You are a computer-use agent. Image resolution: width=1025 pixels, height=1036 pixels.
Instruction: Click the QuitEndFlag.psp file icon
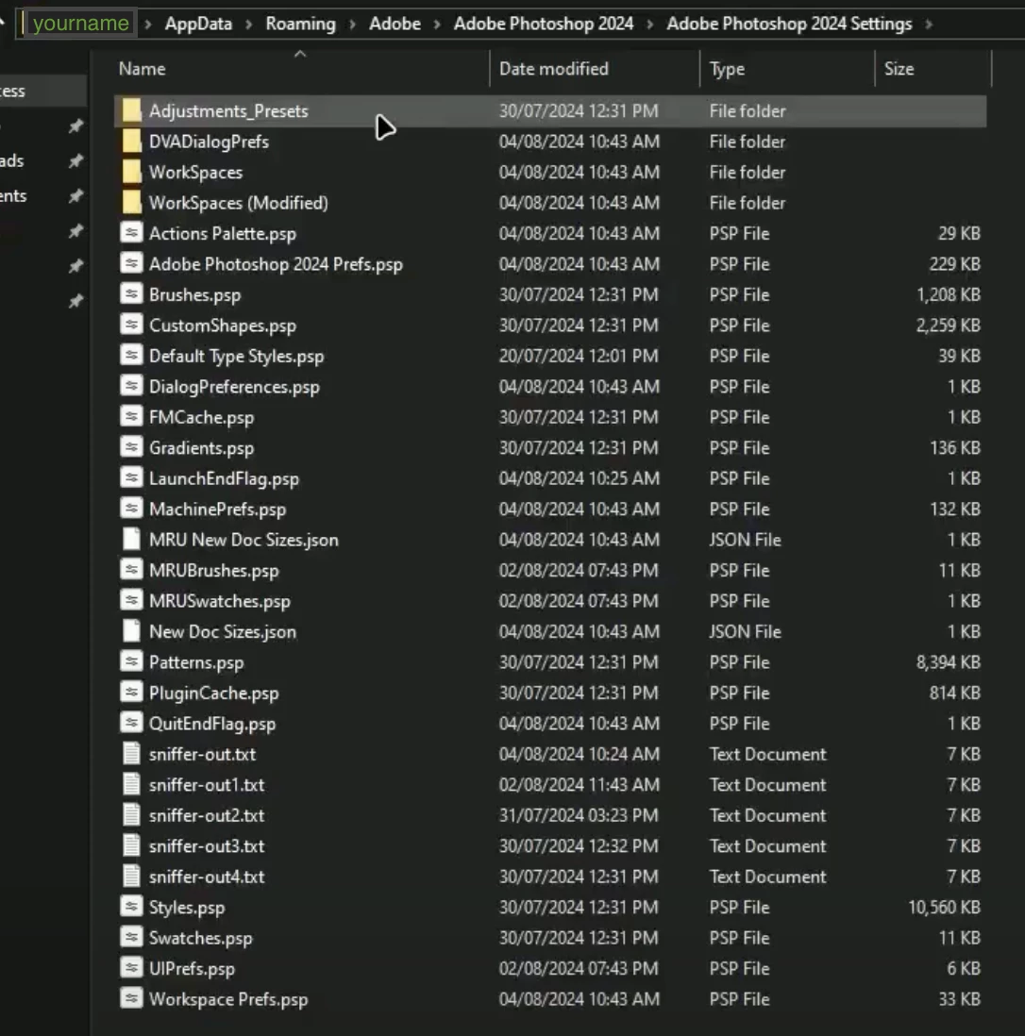[x=131, y=723]
